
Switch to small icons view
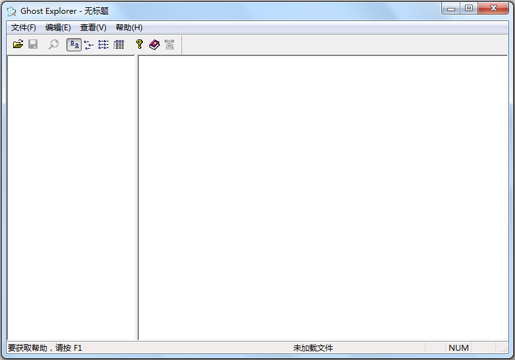pyautogui.click(x=89, y=45)
